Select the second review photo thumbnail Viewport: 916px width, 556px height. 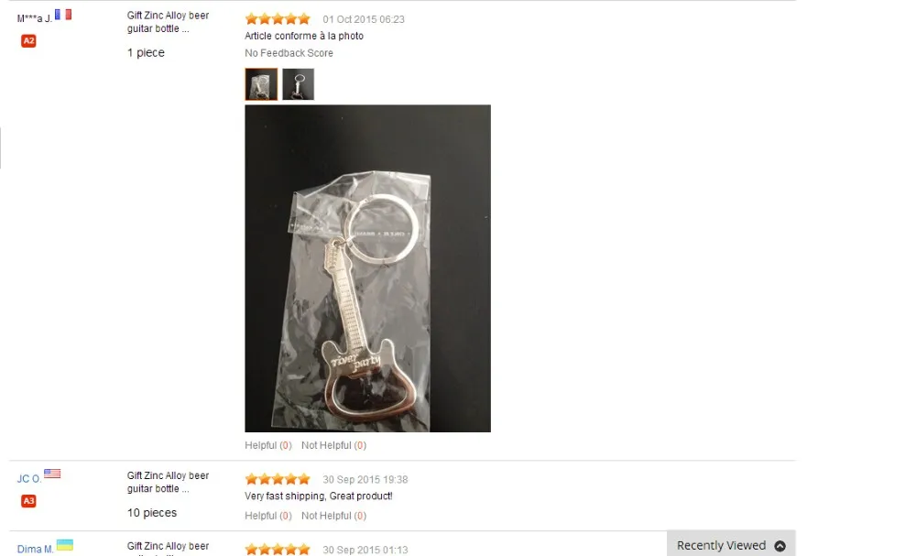click(299, 84)
